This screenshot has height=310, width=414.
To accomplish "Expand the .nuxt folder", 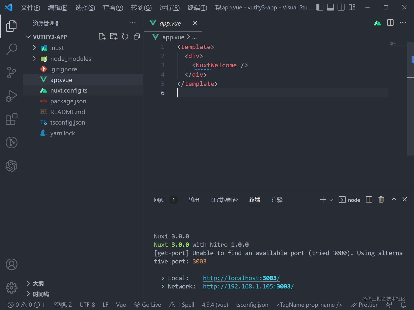I will [34, 48].
